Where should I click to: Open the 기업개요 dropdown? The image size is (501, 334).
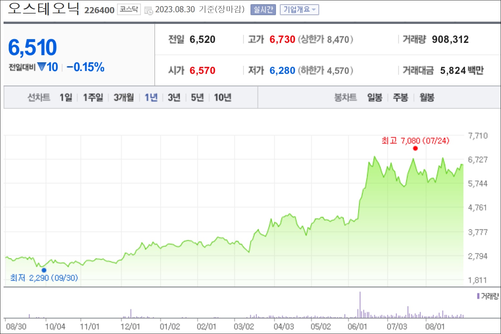[x=299, y=10]
